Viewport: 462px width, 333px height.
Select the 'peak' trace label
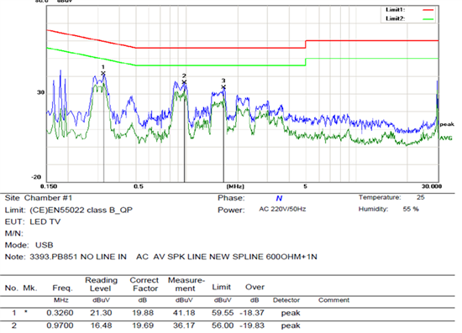point(447,124)
